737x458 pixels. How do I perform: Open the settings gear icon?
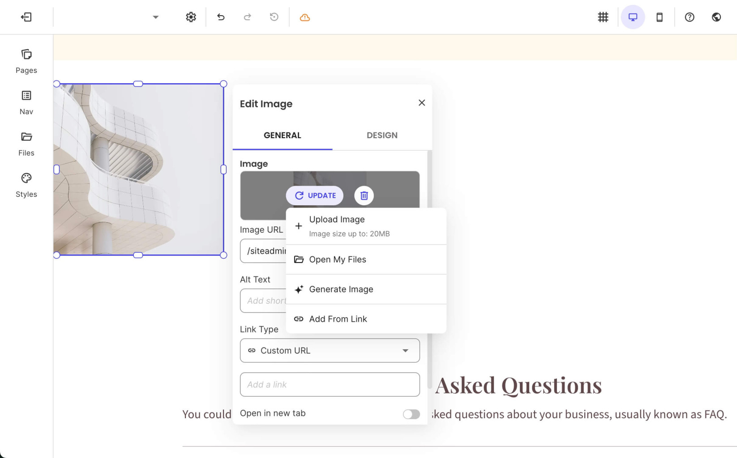pos(191,17)
